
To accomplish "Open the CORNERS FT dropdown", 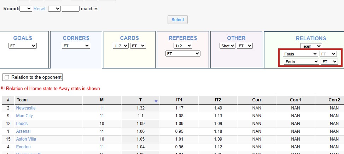I will pyautogui.click(x=76, y=46).
